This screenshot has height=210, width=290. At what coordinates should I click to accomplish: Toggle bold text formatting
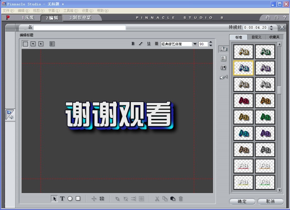pyautogui.click(x=133, y=44)
